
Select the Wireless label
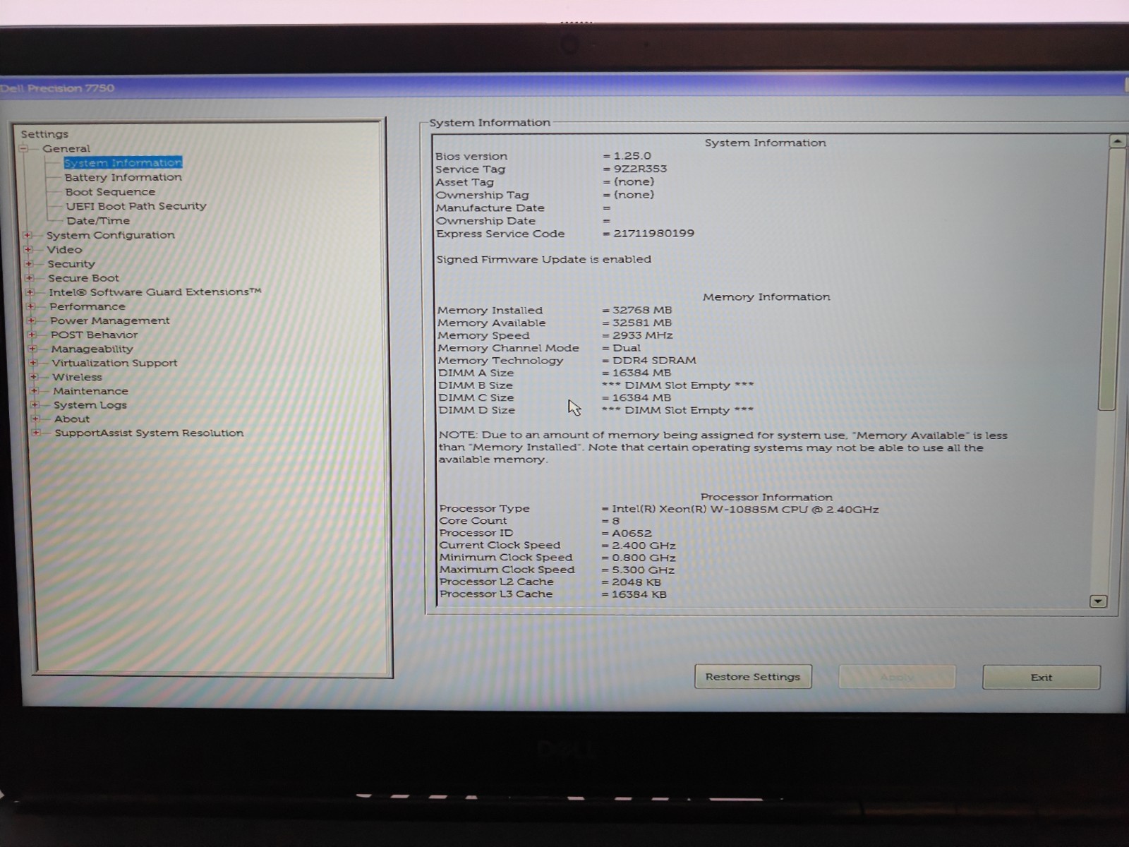click(78, 377)
